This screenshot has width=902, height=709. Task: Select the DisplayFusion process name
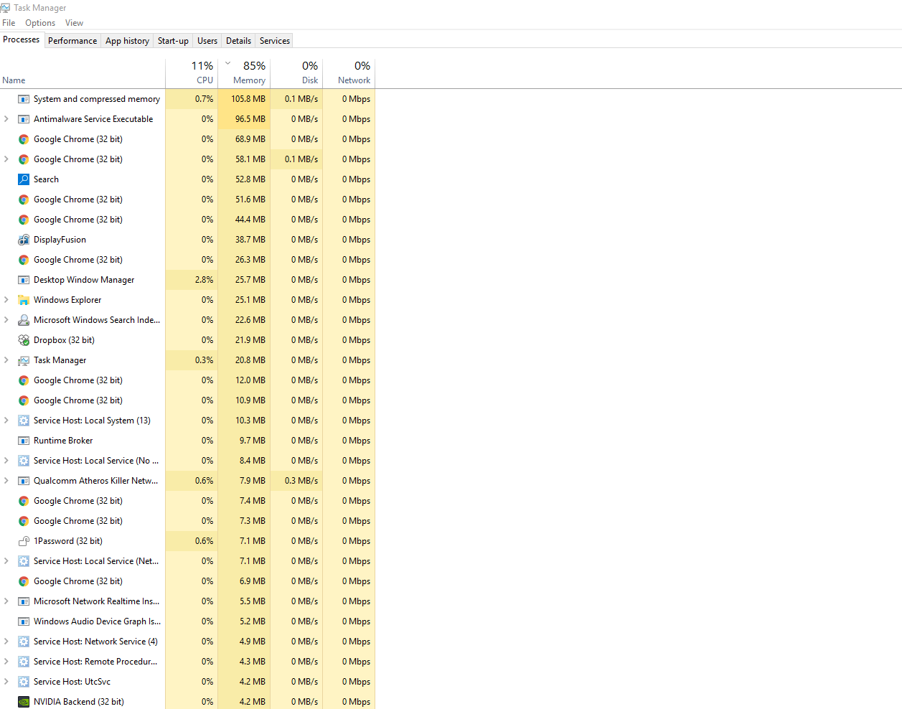click(60, 240)
